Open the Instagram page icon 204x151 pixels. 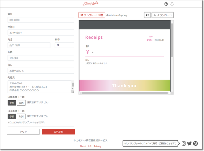pos(184,143)
